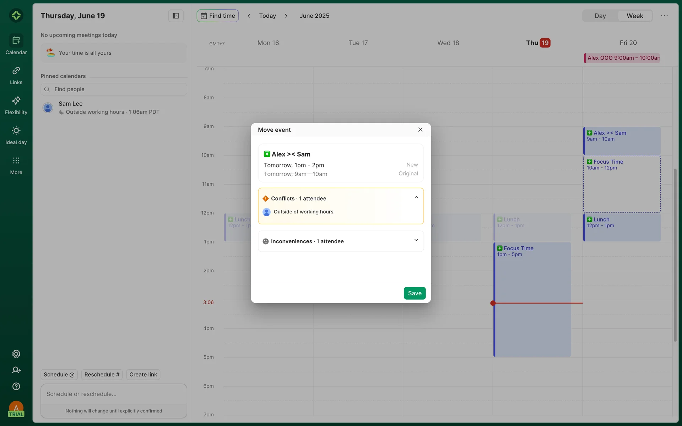The image size is (682, 426).
Task: Switch to Day view
Action: tap(600, 16)
